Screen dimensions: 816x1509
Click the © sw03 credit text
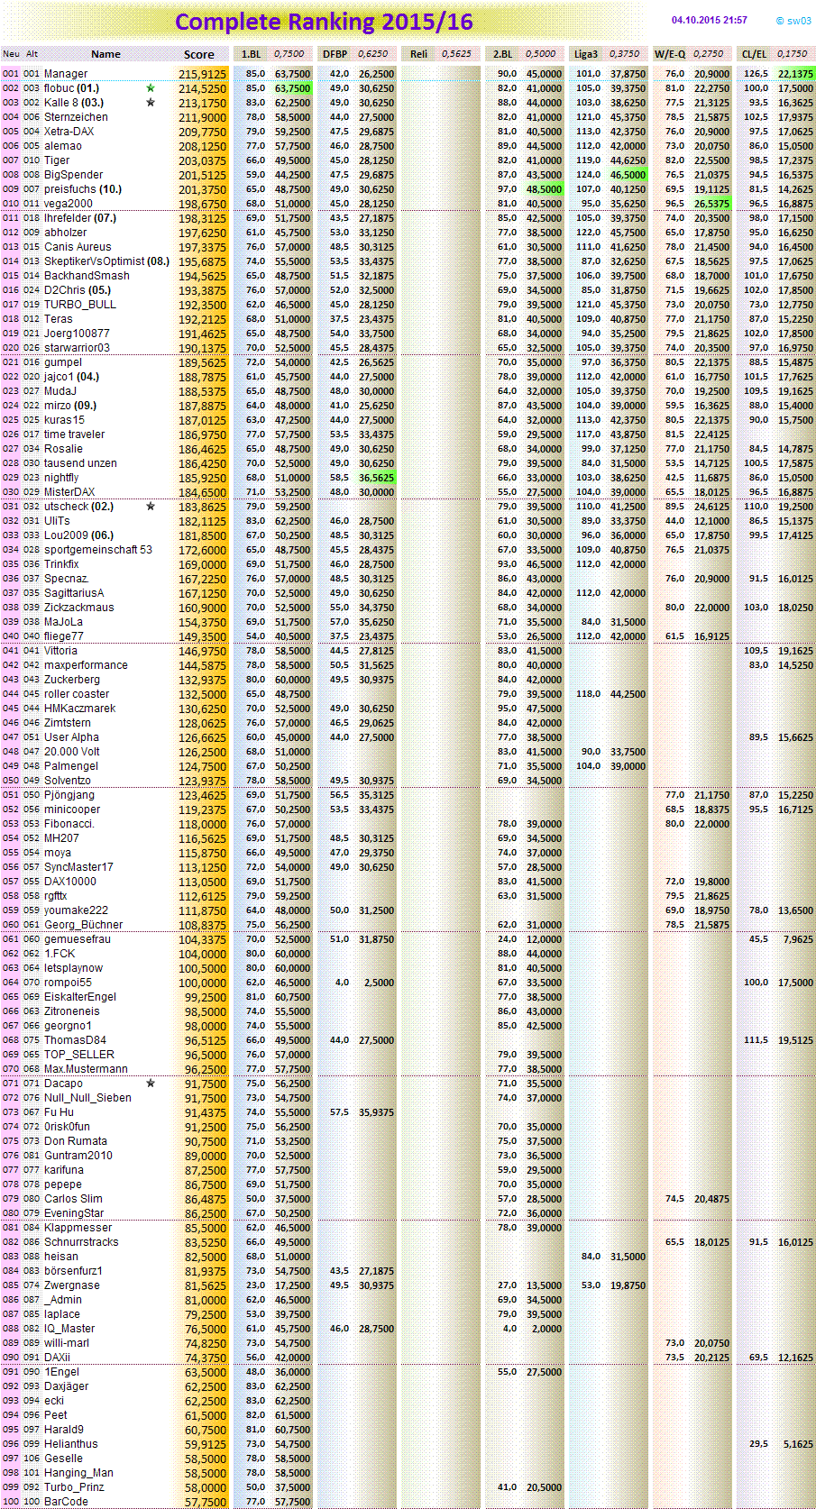click(793, 21)
